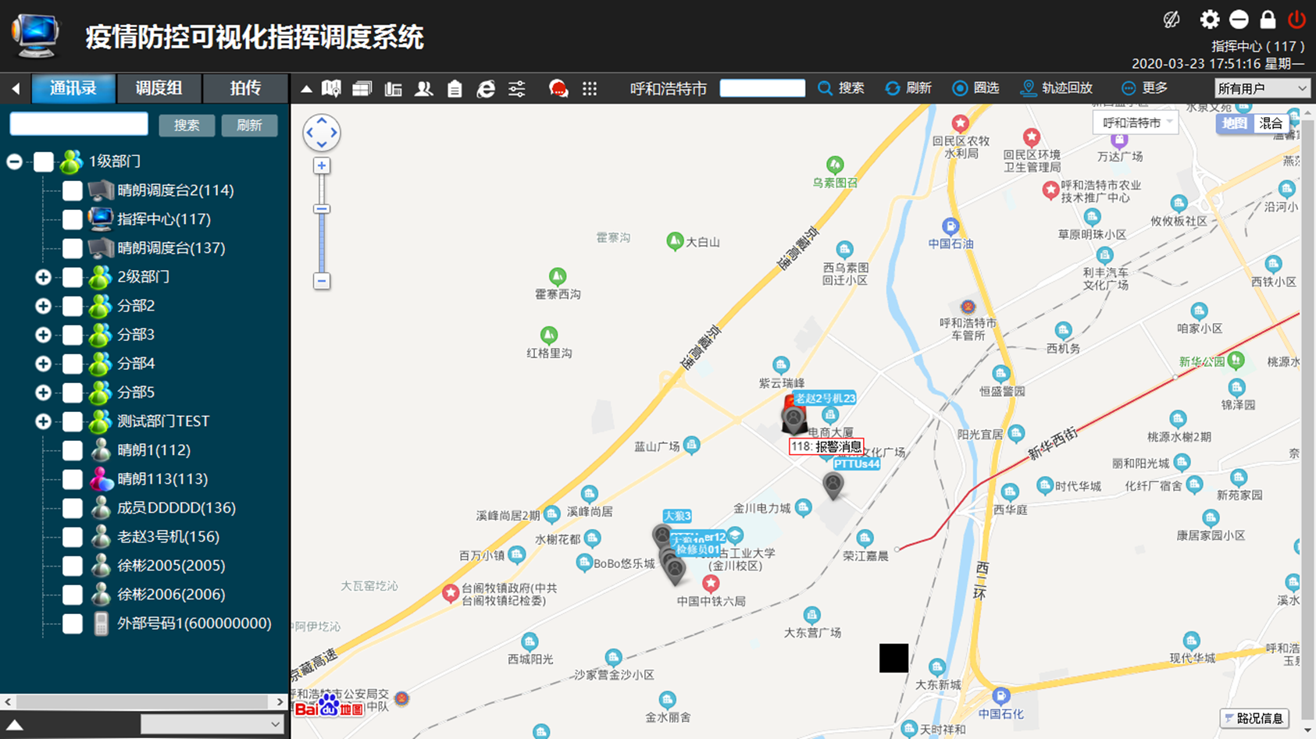This screenshot has width=1316, height=739.
Task: Click 搜索 in the map toolbar
Action: point(841,88)
